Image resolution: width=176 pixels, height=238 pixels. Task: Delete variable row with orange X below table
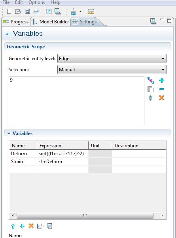click(31, 226)
